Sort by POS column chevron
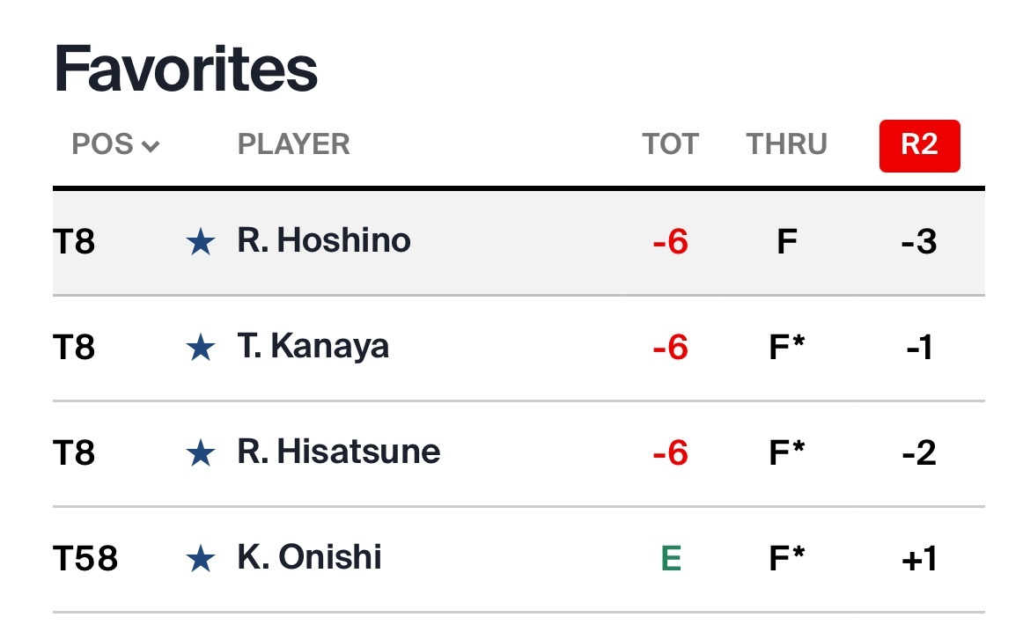Viewport: 1023px width, 632px height. click(x=151, y=146)
